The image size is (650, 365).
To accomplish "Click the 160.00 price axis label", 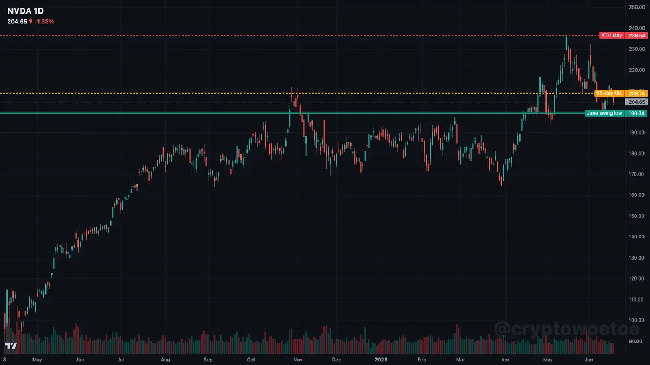I will (636, 195).
